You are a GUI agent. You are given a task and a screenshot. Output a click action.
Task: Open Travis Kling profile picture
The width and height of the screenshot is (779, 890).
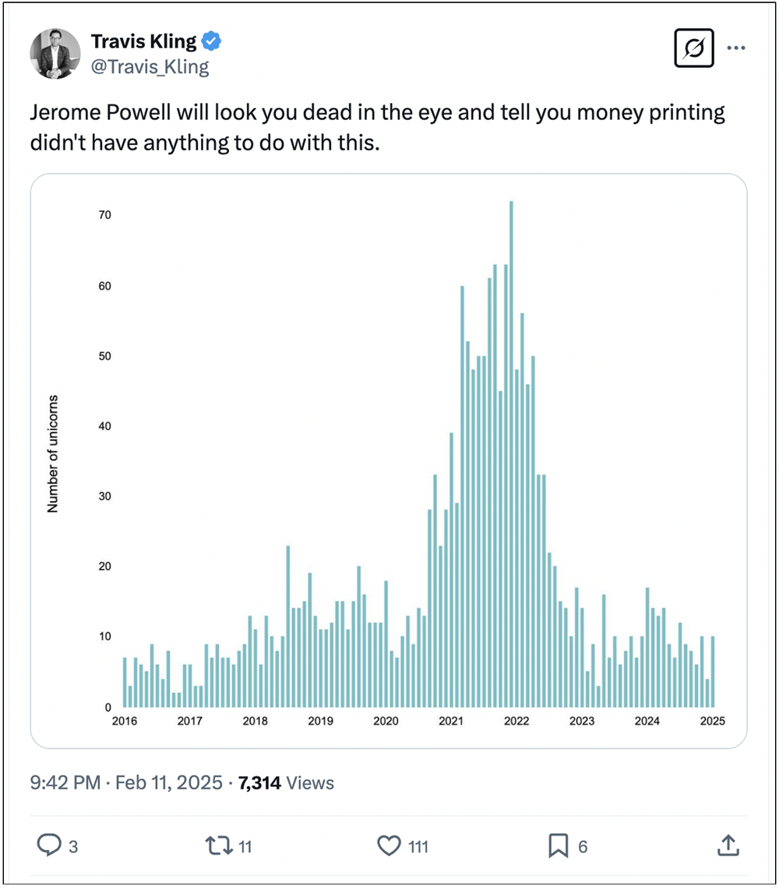pyautogui.click(x=55, y=53)
